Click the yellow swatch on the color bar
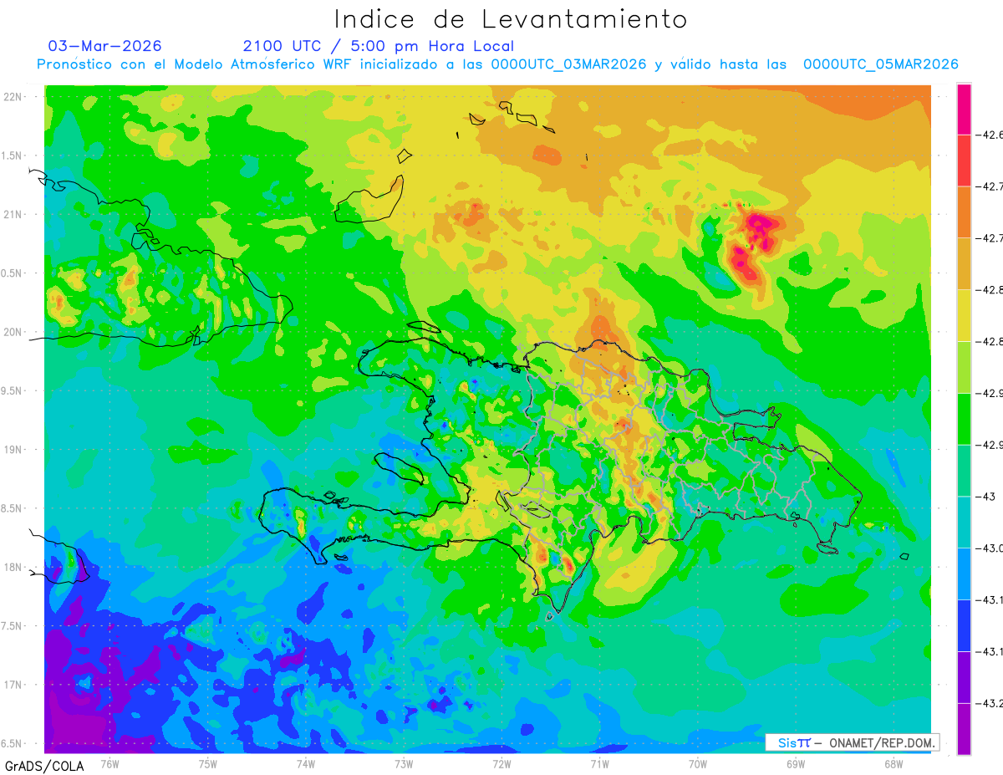This screenshot has height=775, width=1003. click(x=964, y=316)
